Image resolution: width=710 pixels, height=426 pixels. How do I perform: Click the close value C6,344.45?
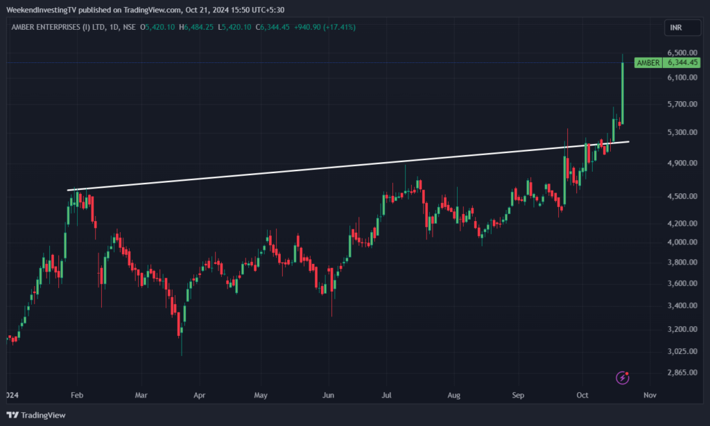pos(272,27)
